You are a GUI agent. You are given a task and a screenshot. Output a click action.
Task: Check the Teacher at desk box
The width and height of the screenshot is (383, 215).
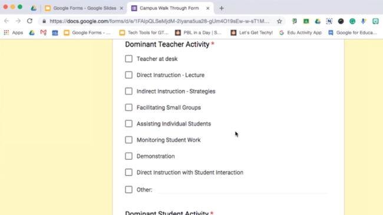point(128,59)
